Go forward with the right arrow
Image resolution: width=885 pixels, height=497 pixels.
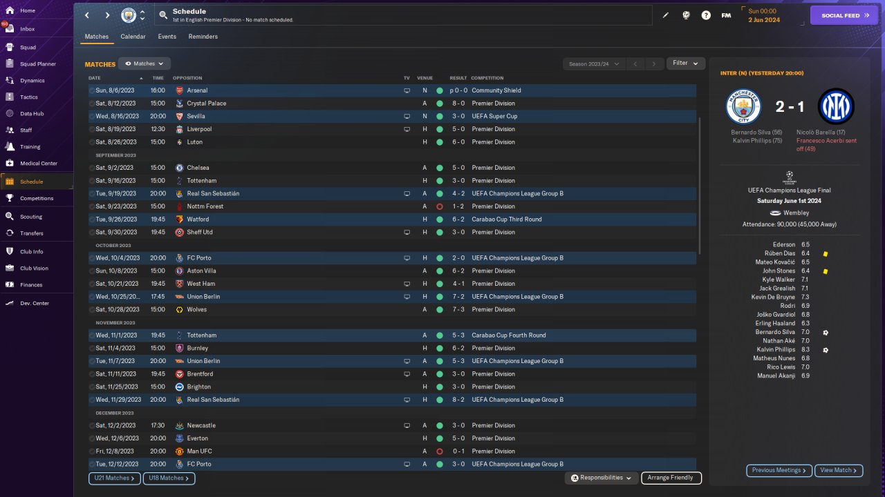(107, 14)
